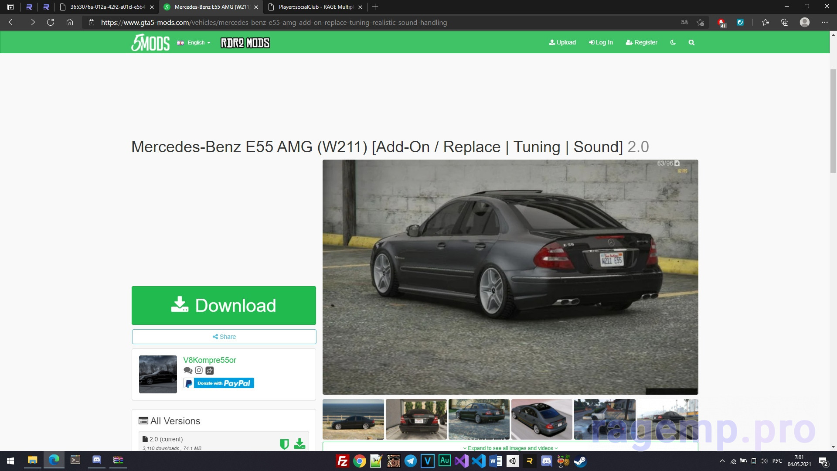Click the page vertical scrollbar thumb
837x471 pixels.
point(833,121)
